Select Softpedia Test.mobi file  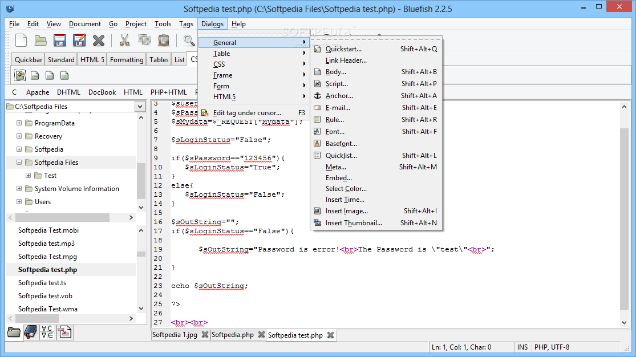(x=48, y=230)
